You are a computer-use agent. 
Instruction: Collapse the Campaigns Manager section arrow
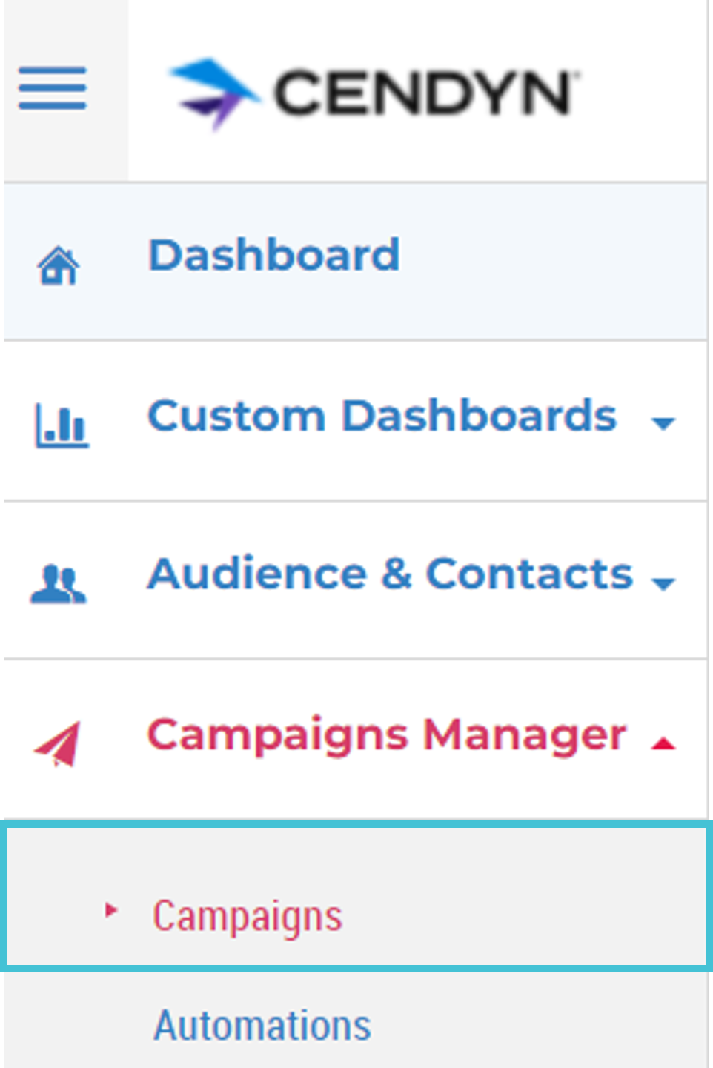pyautogui.click(x=663, y=743)
